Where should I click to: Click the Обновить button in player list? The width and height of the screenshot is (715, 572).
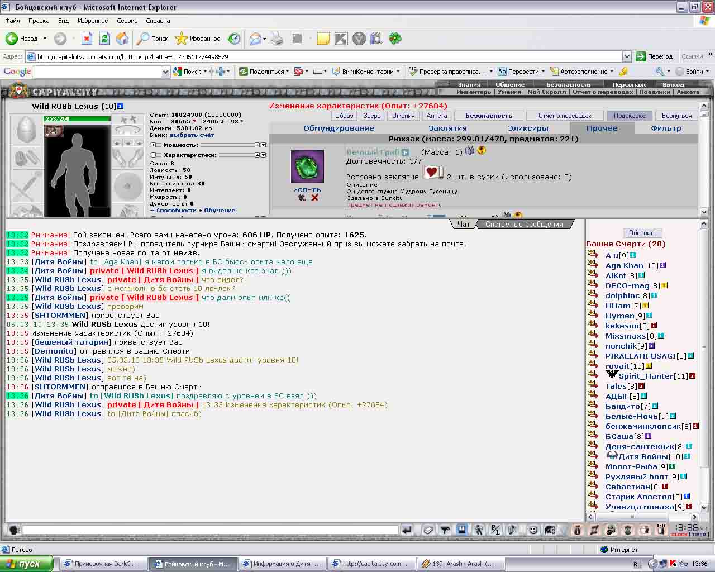(x=642, y=233)
